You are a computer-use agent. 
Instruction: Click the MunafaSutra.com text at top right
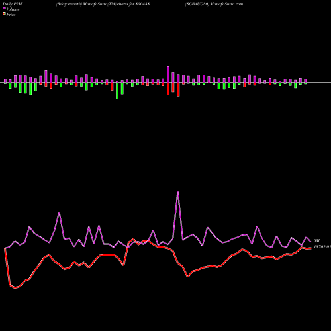[x=226, y=4]
